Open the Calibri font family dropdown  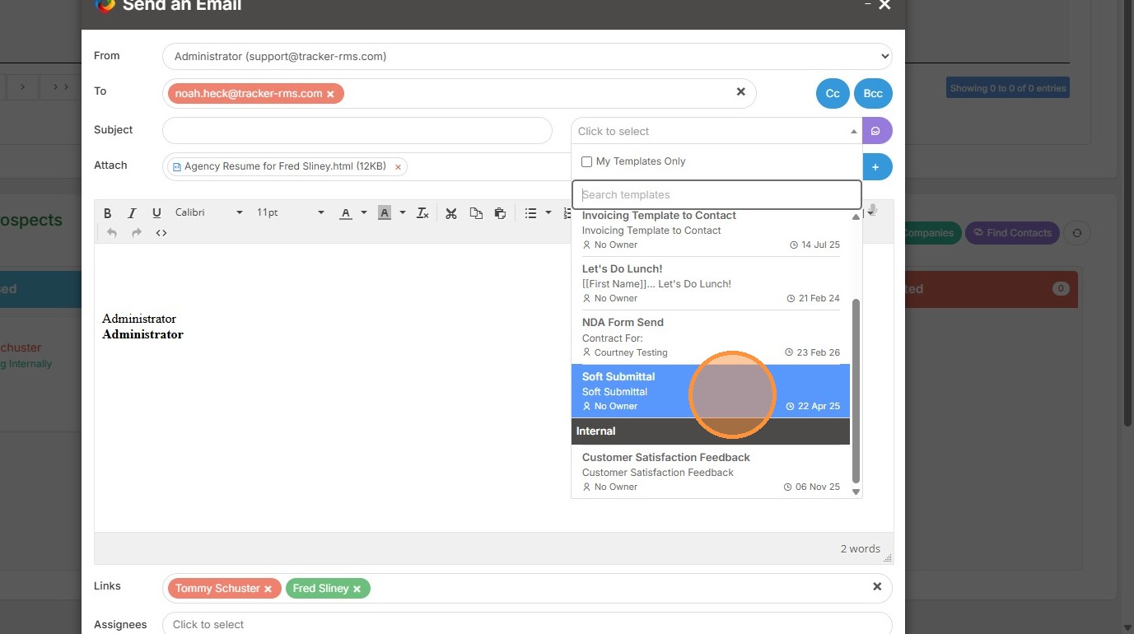pyautogui.click(x=209, y=212)
